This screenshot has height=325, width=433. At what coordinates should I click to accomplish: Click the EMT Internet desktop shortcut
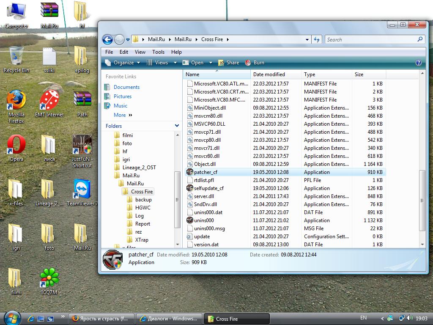[x=49, y=104]
